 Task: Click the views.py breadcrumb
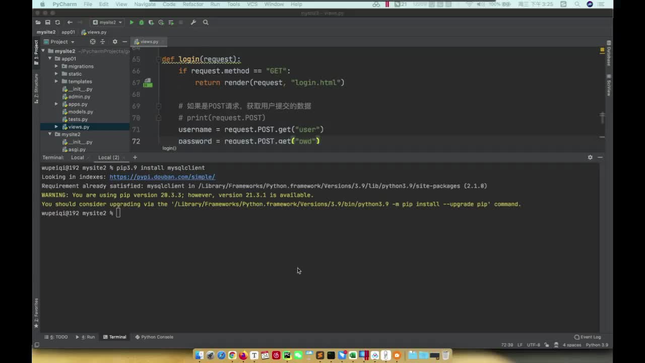pos(94,32)
